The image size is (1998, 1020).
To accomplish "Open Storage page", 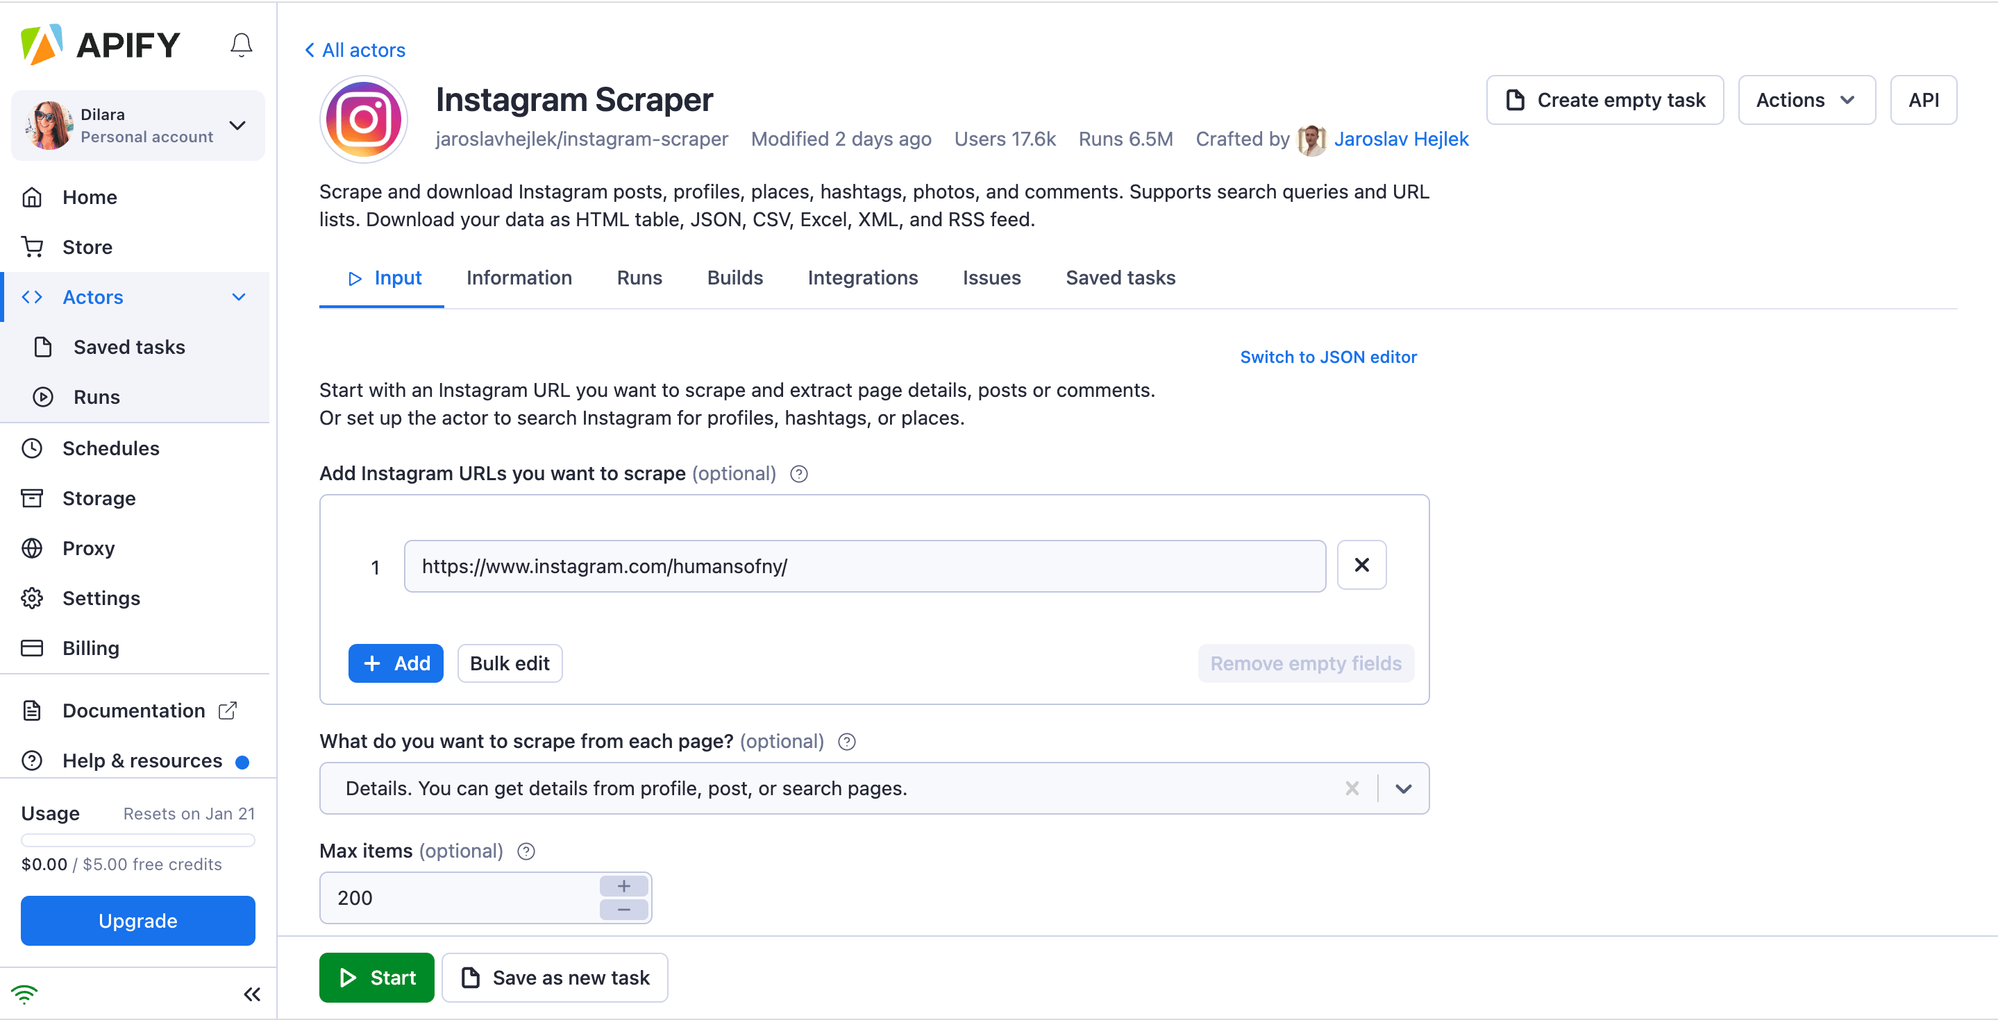I will coord(99,498).
